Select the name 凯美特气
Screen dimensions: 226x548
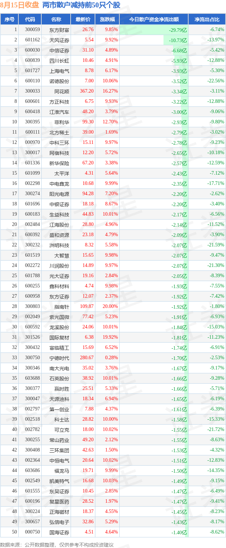[59, 481]
